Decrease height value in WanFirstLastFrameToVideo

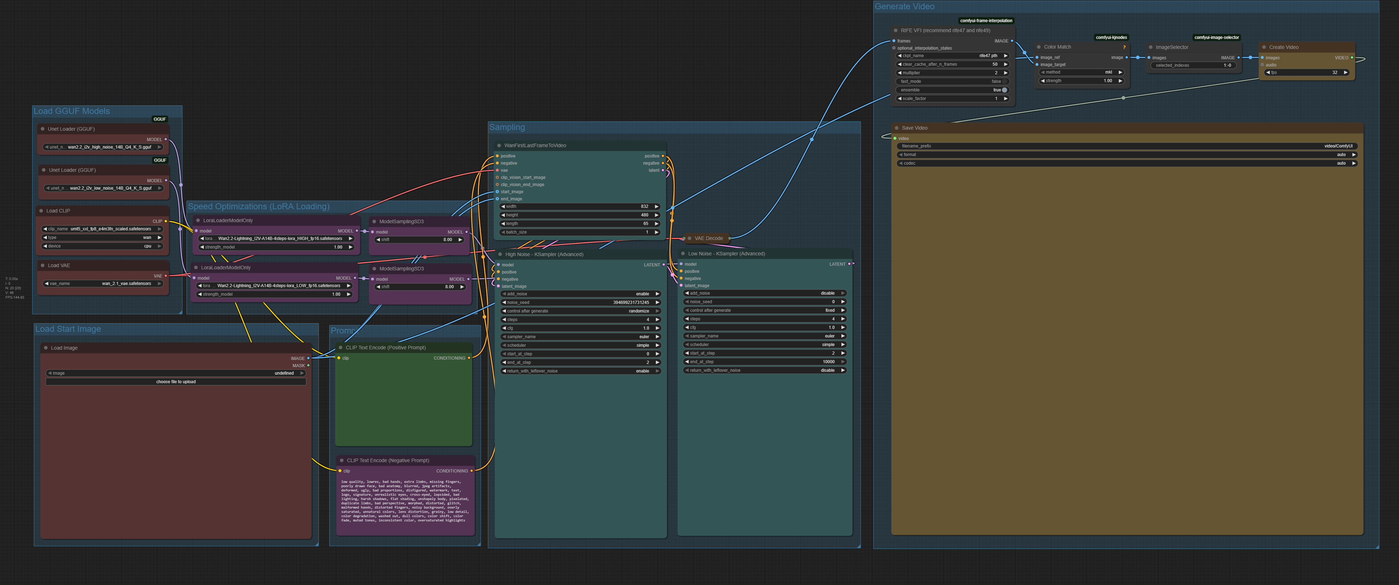click(x=503, y=215)
